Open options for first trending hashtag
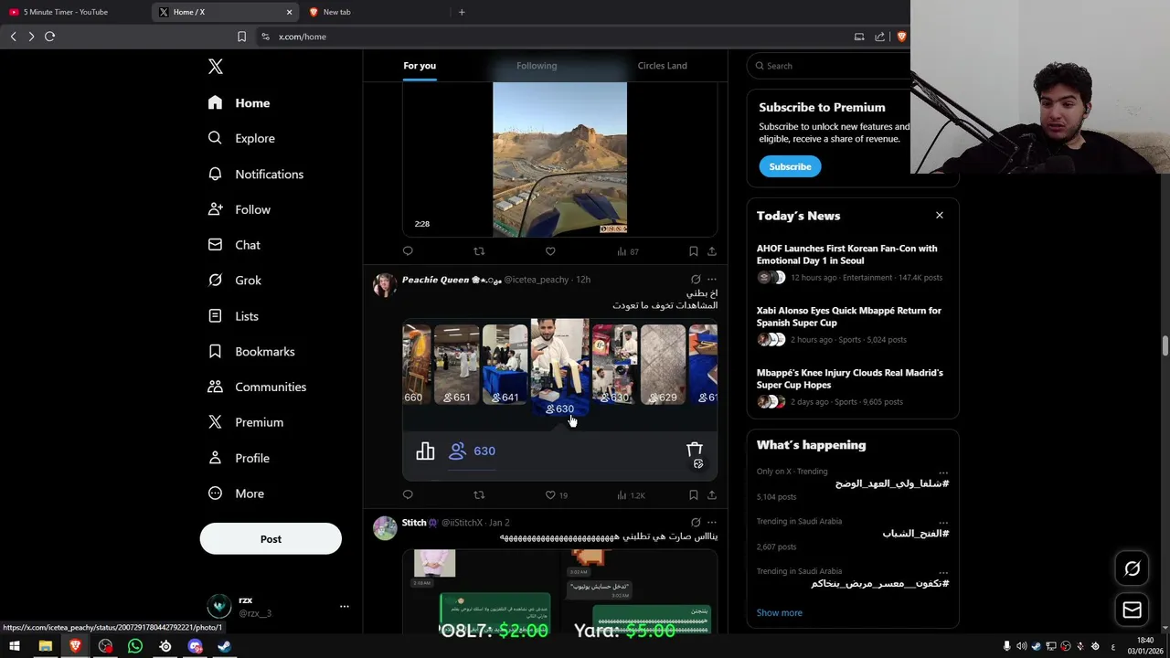 click(x=943, y=472)
